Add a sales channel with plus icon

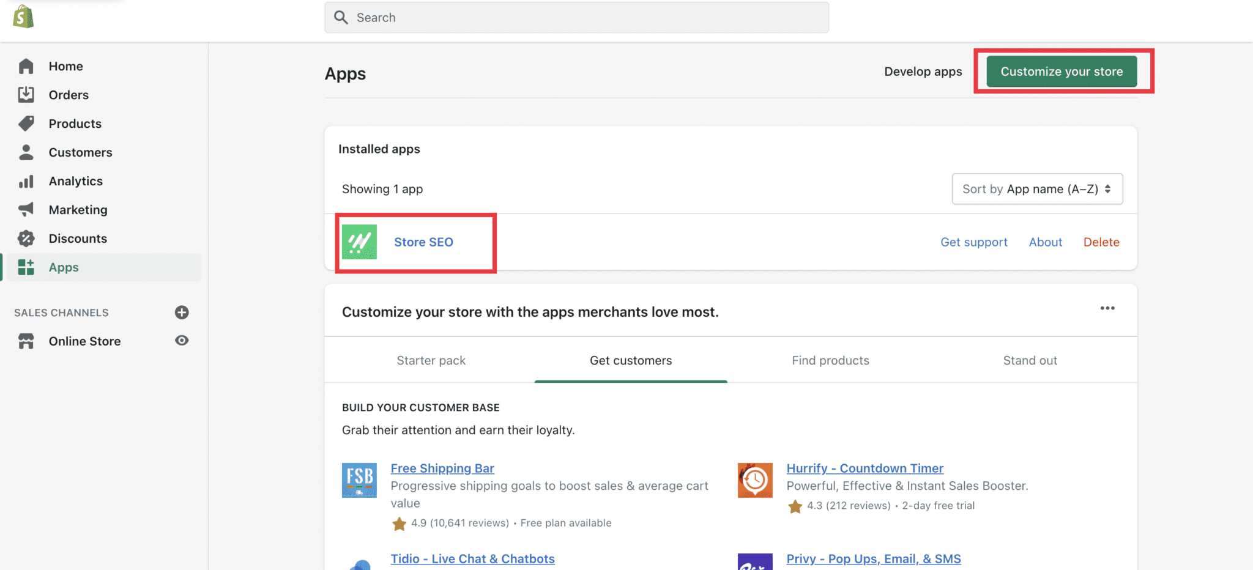point(182,313)
